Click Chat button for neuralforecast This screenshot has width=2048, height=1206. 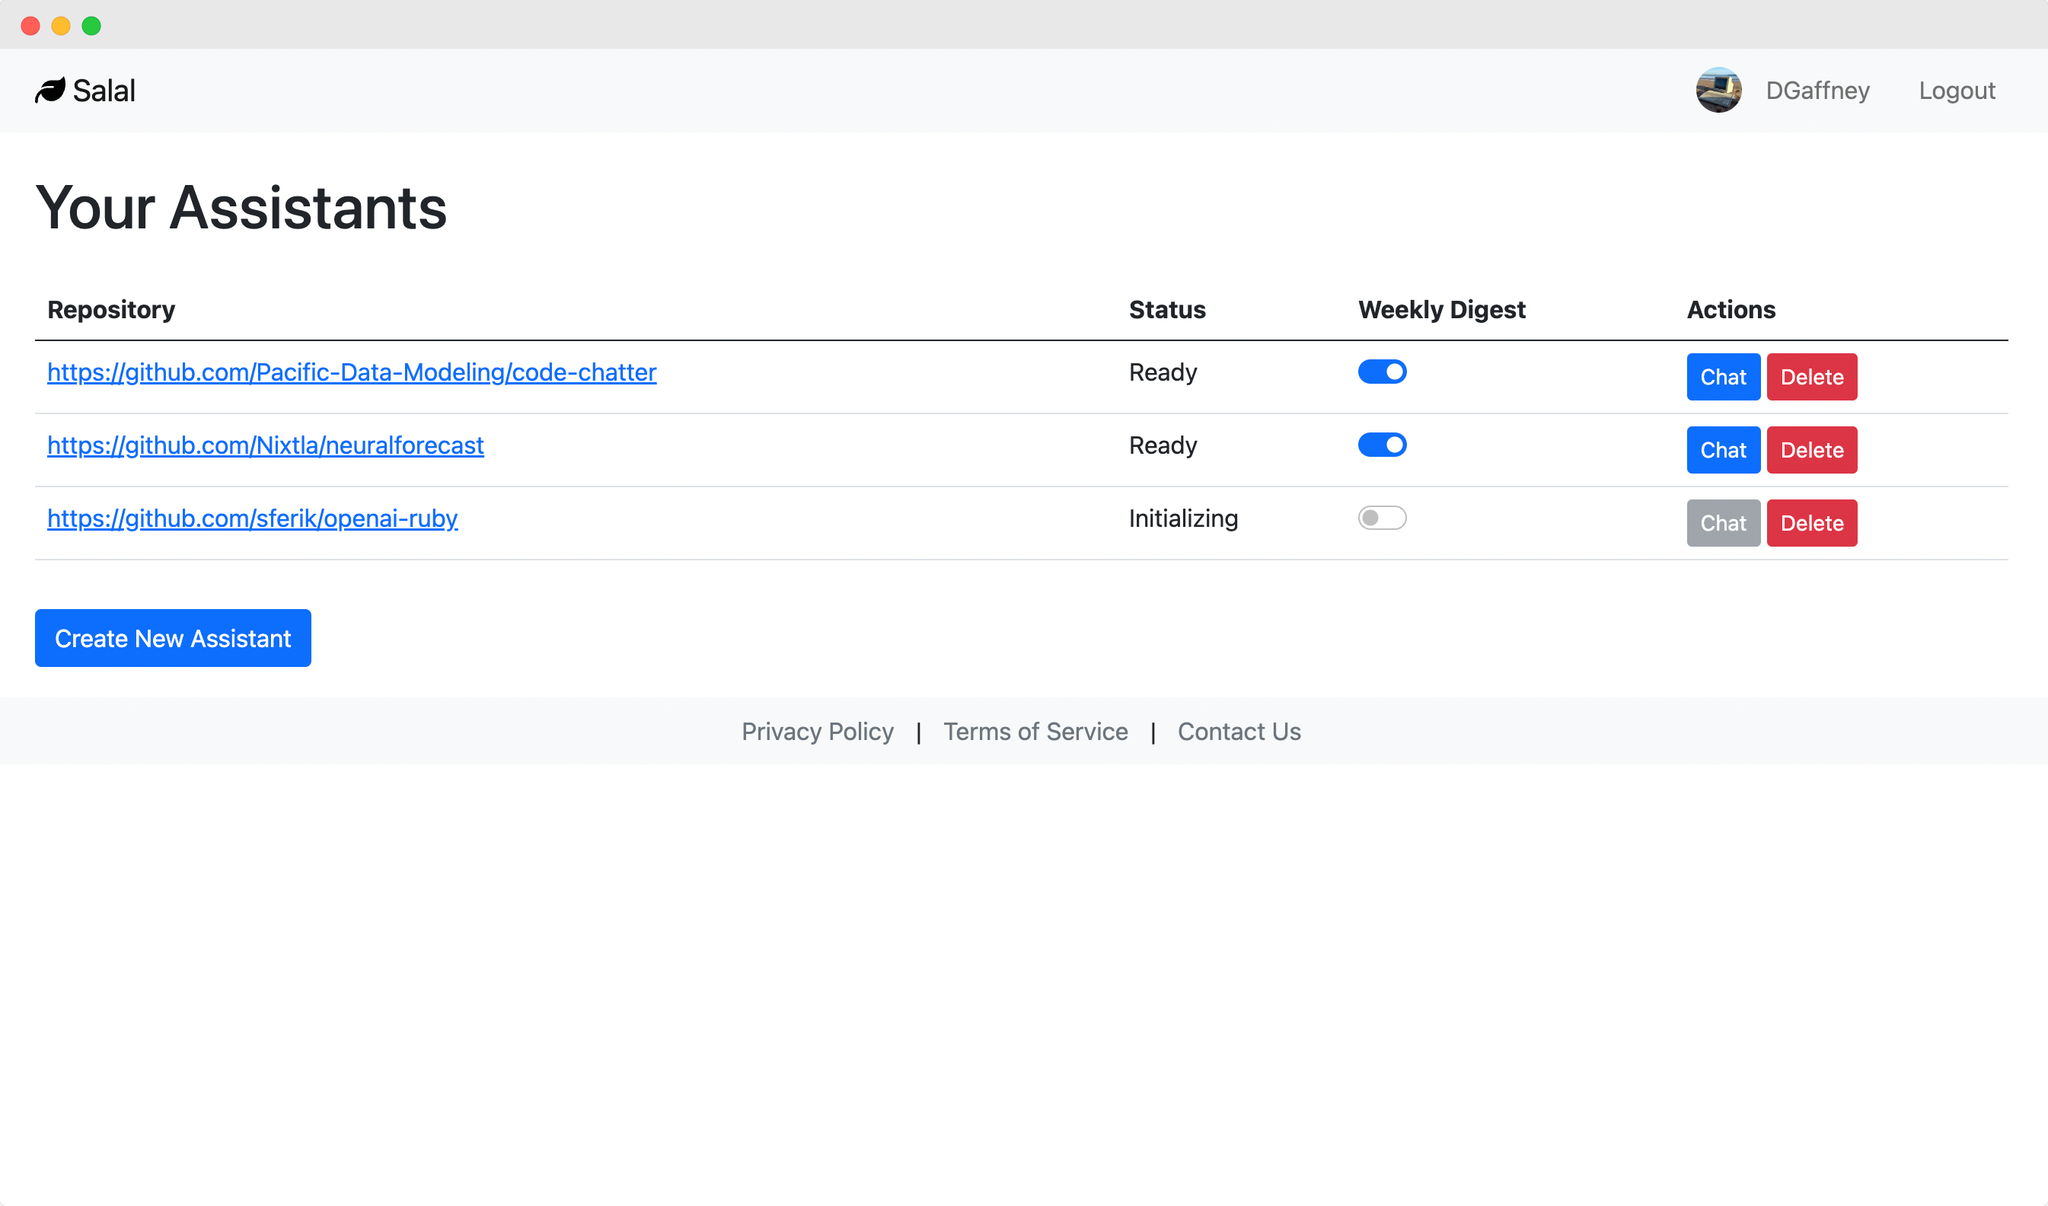1724,449
